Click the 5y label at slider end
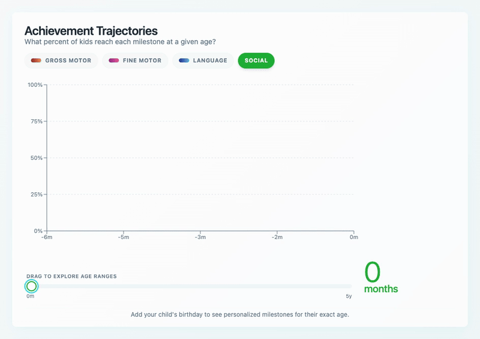Image resolution: width=480 pixels, height=339 pixels. 349,296
